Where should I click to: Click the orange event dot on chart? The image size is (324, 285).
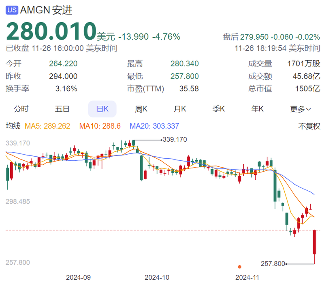point(240,267)
